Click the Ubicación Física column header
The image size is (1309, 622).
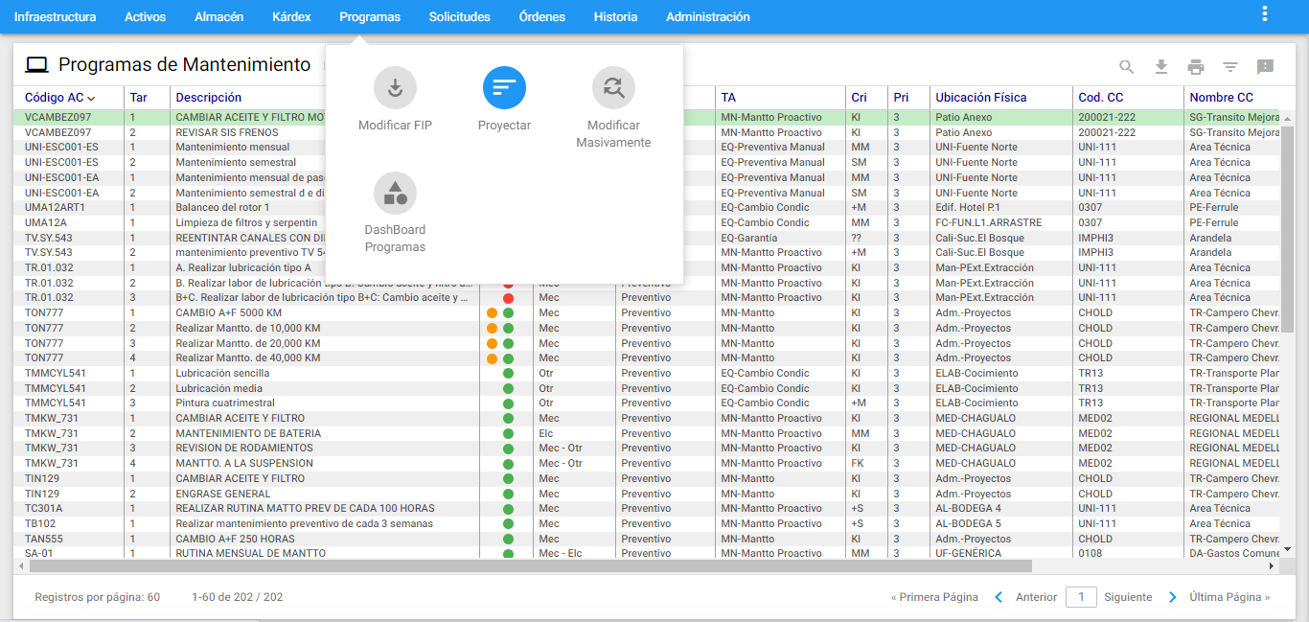(x=981, y=98)
